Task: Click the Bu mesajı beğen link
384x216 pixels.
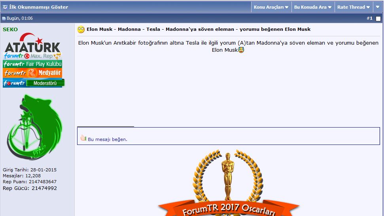Action: pyautogui.click(x=108, y=139)
